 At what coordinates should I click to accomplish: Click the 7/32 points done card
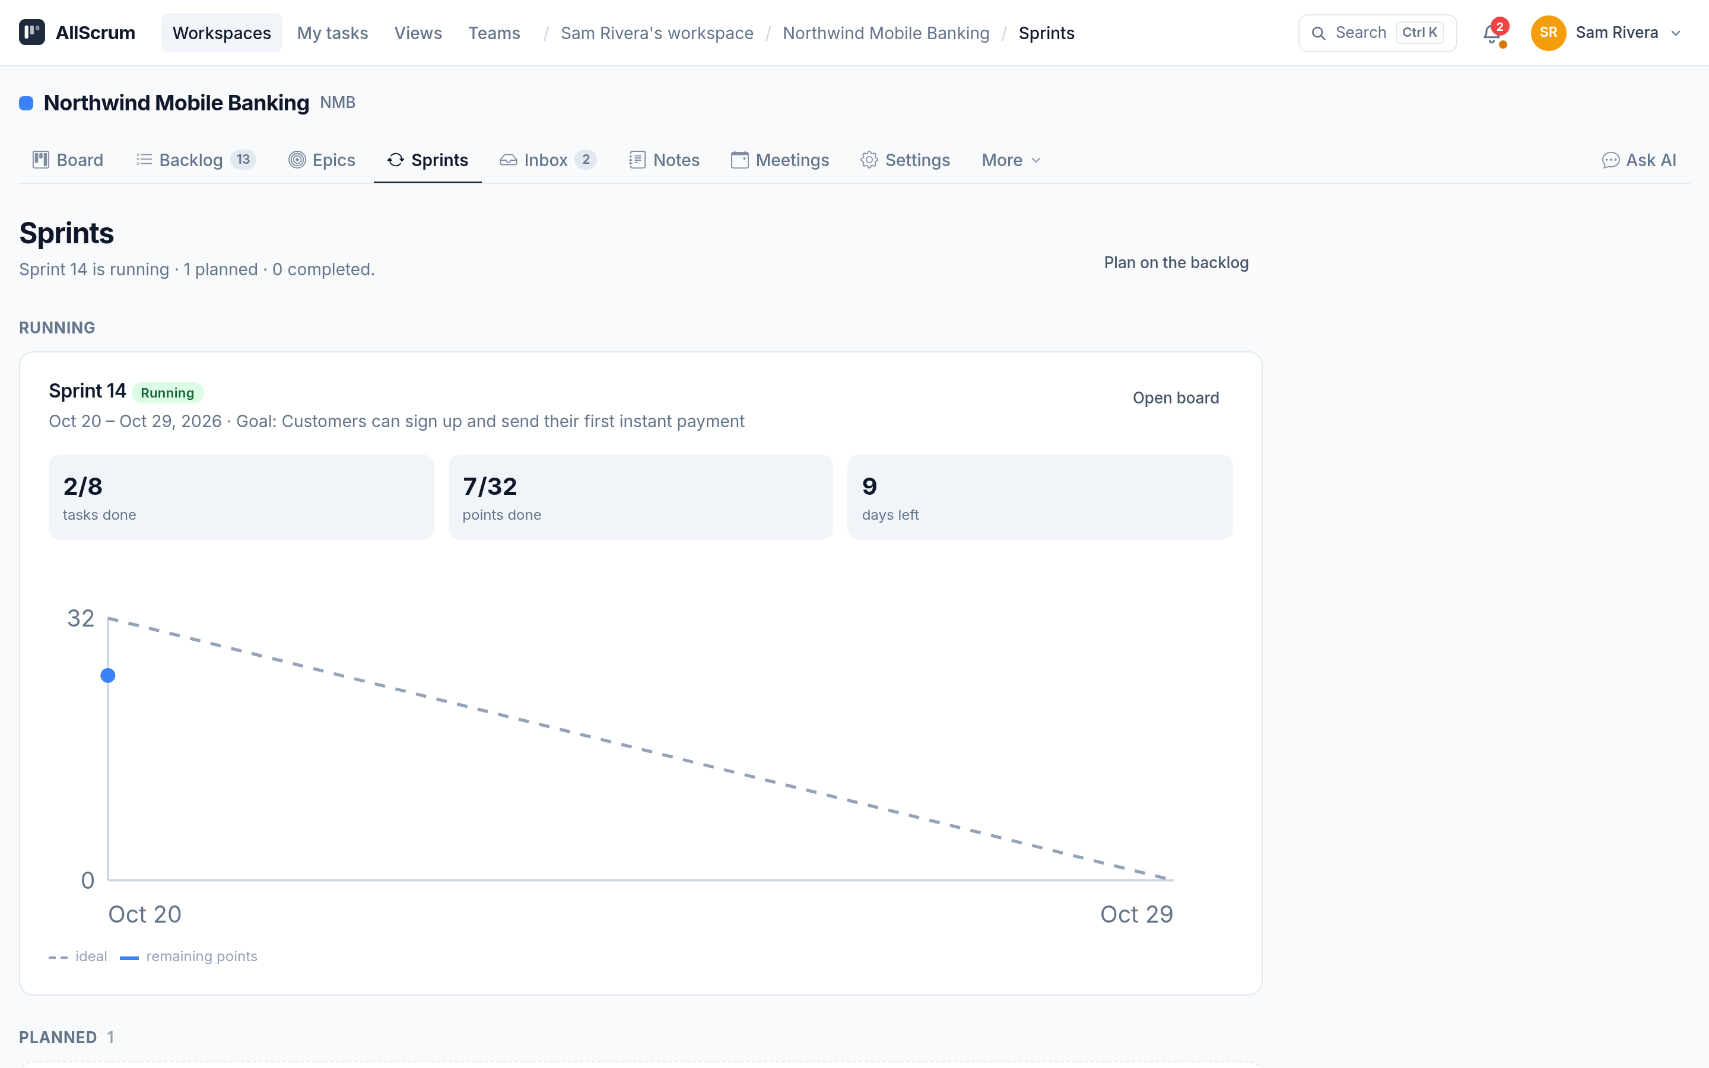point(640,497)
